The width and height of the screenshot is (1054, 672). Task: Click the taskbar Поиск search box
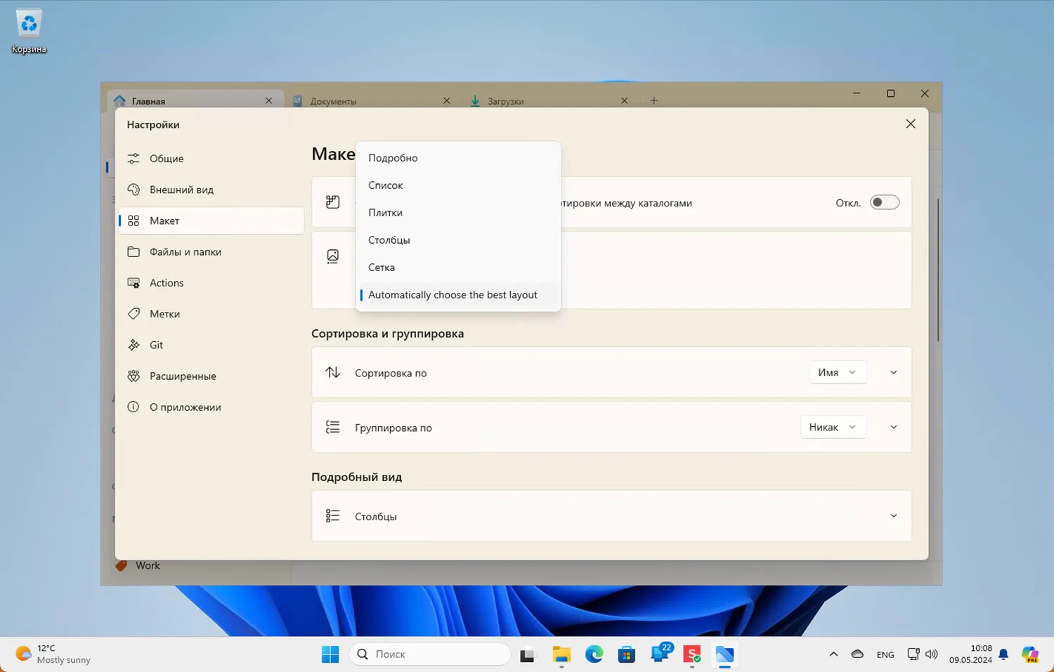[x=430, y=654]
